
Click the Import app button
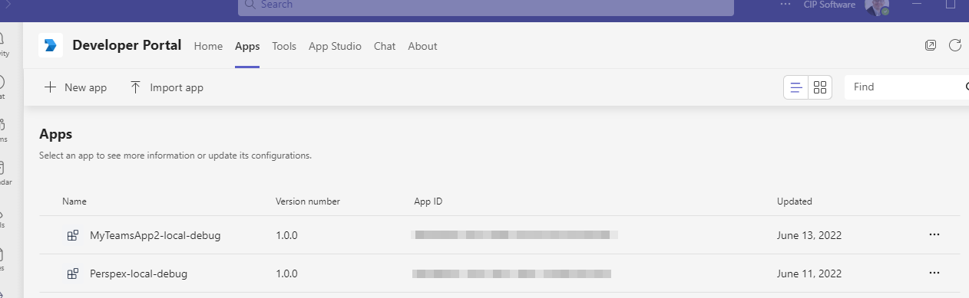pos(167,87)
